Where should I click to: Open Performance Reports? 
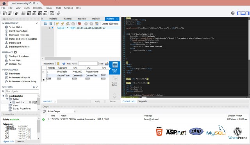(x=20, y=77)
